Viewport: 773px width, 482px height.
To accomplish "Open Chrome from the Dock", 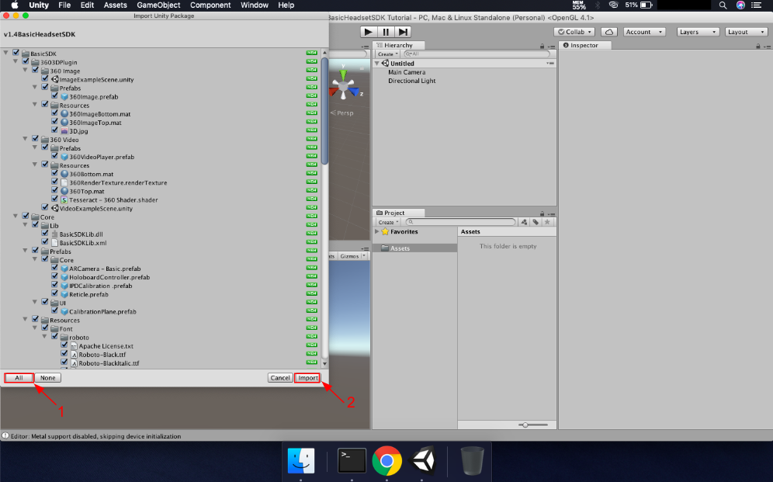I will [x=387, y=460].
